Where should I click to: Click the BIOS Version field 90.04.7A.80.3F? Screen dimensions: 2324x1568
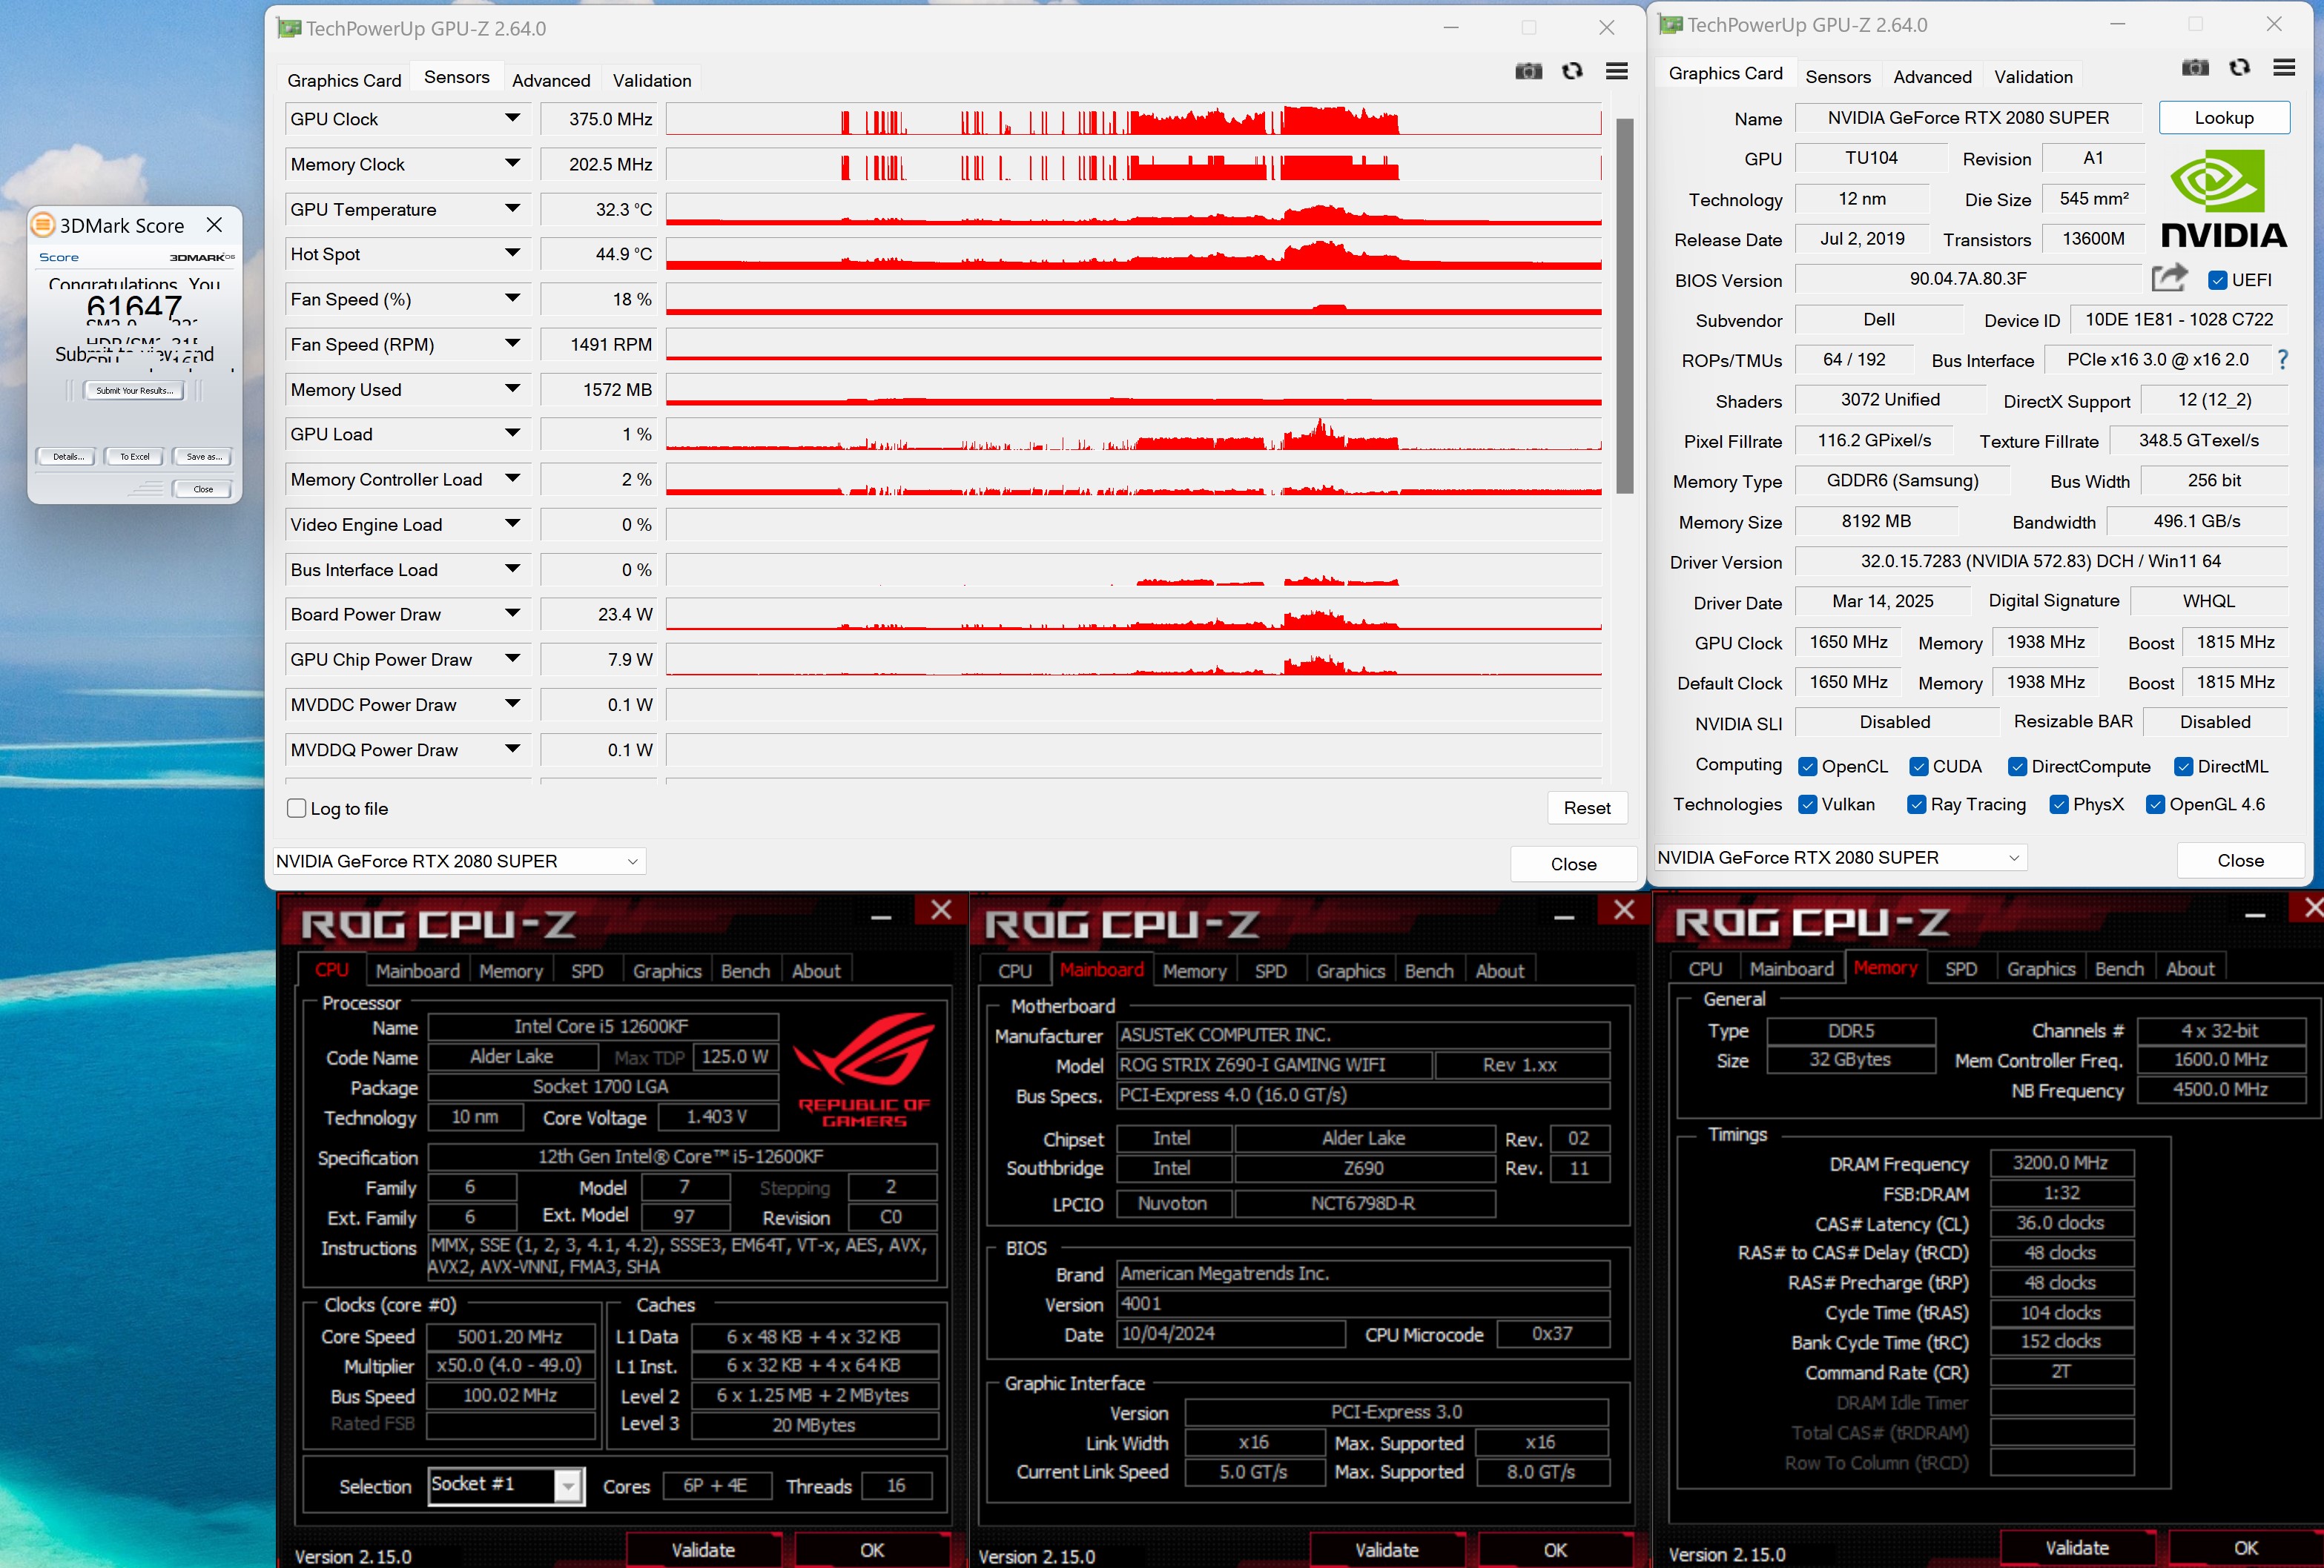(1967, 279)
